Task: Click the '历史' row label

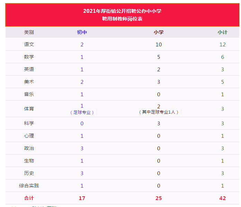Action: click(29, 173)
